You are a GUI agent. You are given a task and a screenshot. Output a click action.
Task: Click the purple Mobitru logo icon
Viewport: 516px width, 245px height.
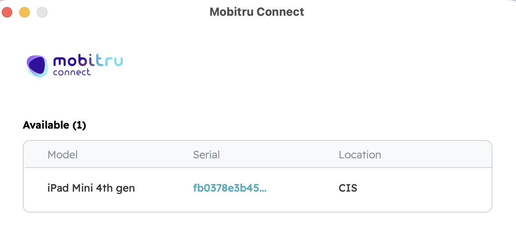(x=37, y=66)
